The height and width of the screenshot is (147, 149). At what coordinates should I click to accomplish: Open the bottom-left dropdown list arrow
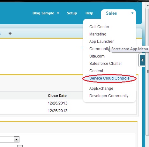pyautogui.click(x=17, y=139)
